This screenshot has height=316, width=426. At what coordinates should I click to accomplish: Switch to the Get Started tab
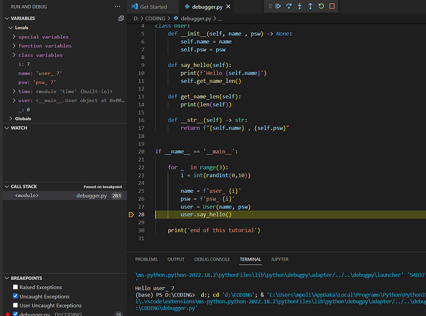[x=153, y=7]
